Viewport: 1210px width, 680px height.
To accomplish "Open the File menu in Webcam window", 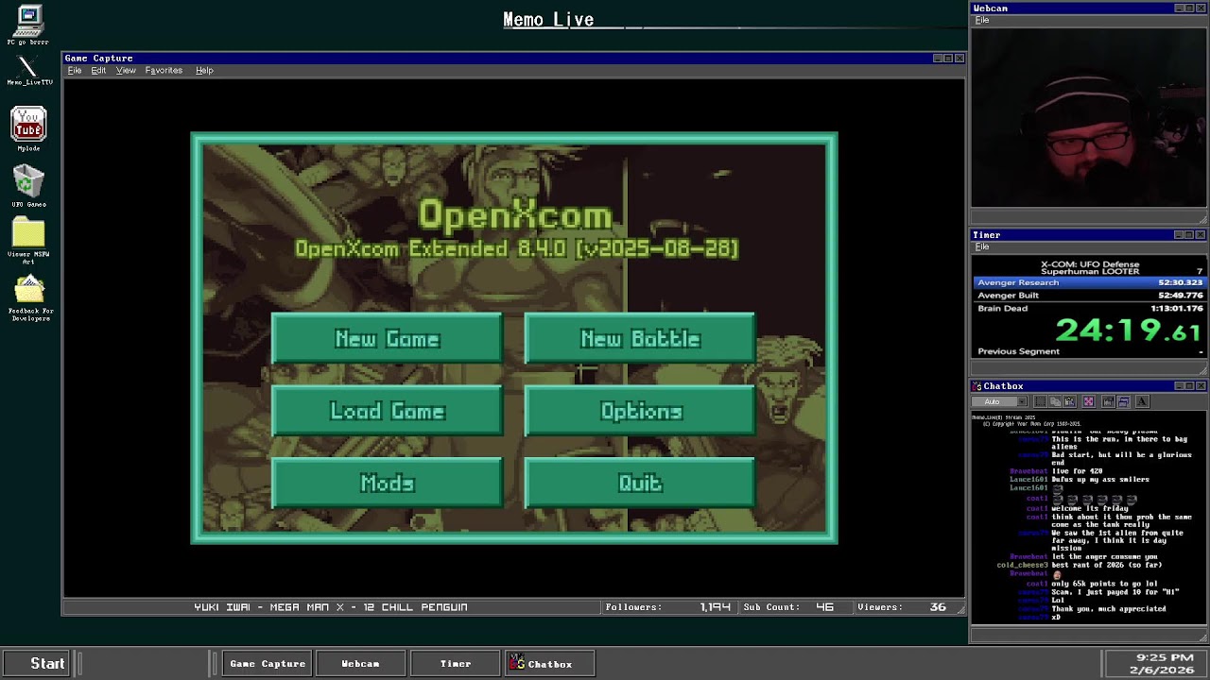I will click(x=982, y=20).
